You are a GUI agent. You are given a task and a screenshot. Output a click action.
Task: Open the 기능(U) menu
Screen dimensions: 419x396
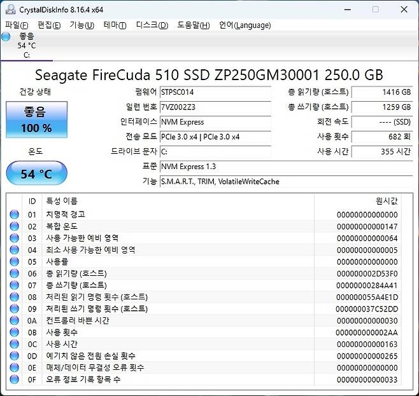coord(82,25)
